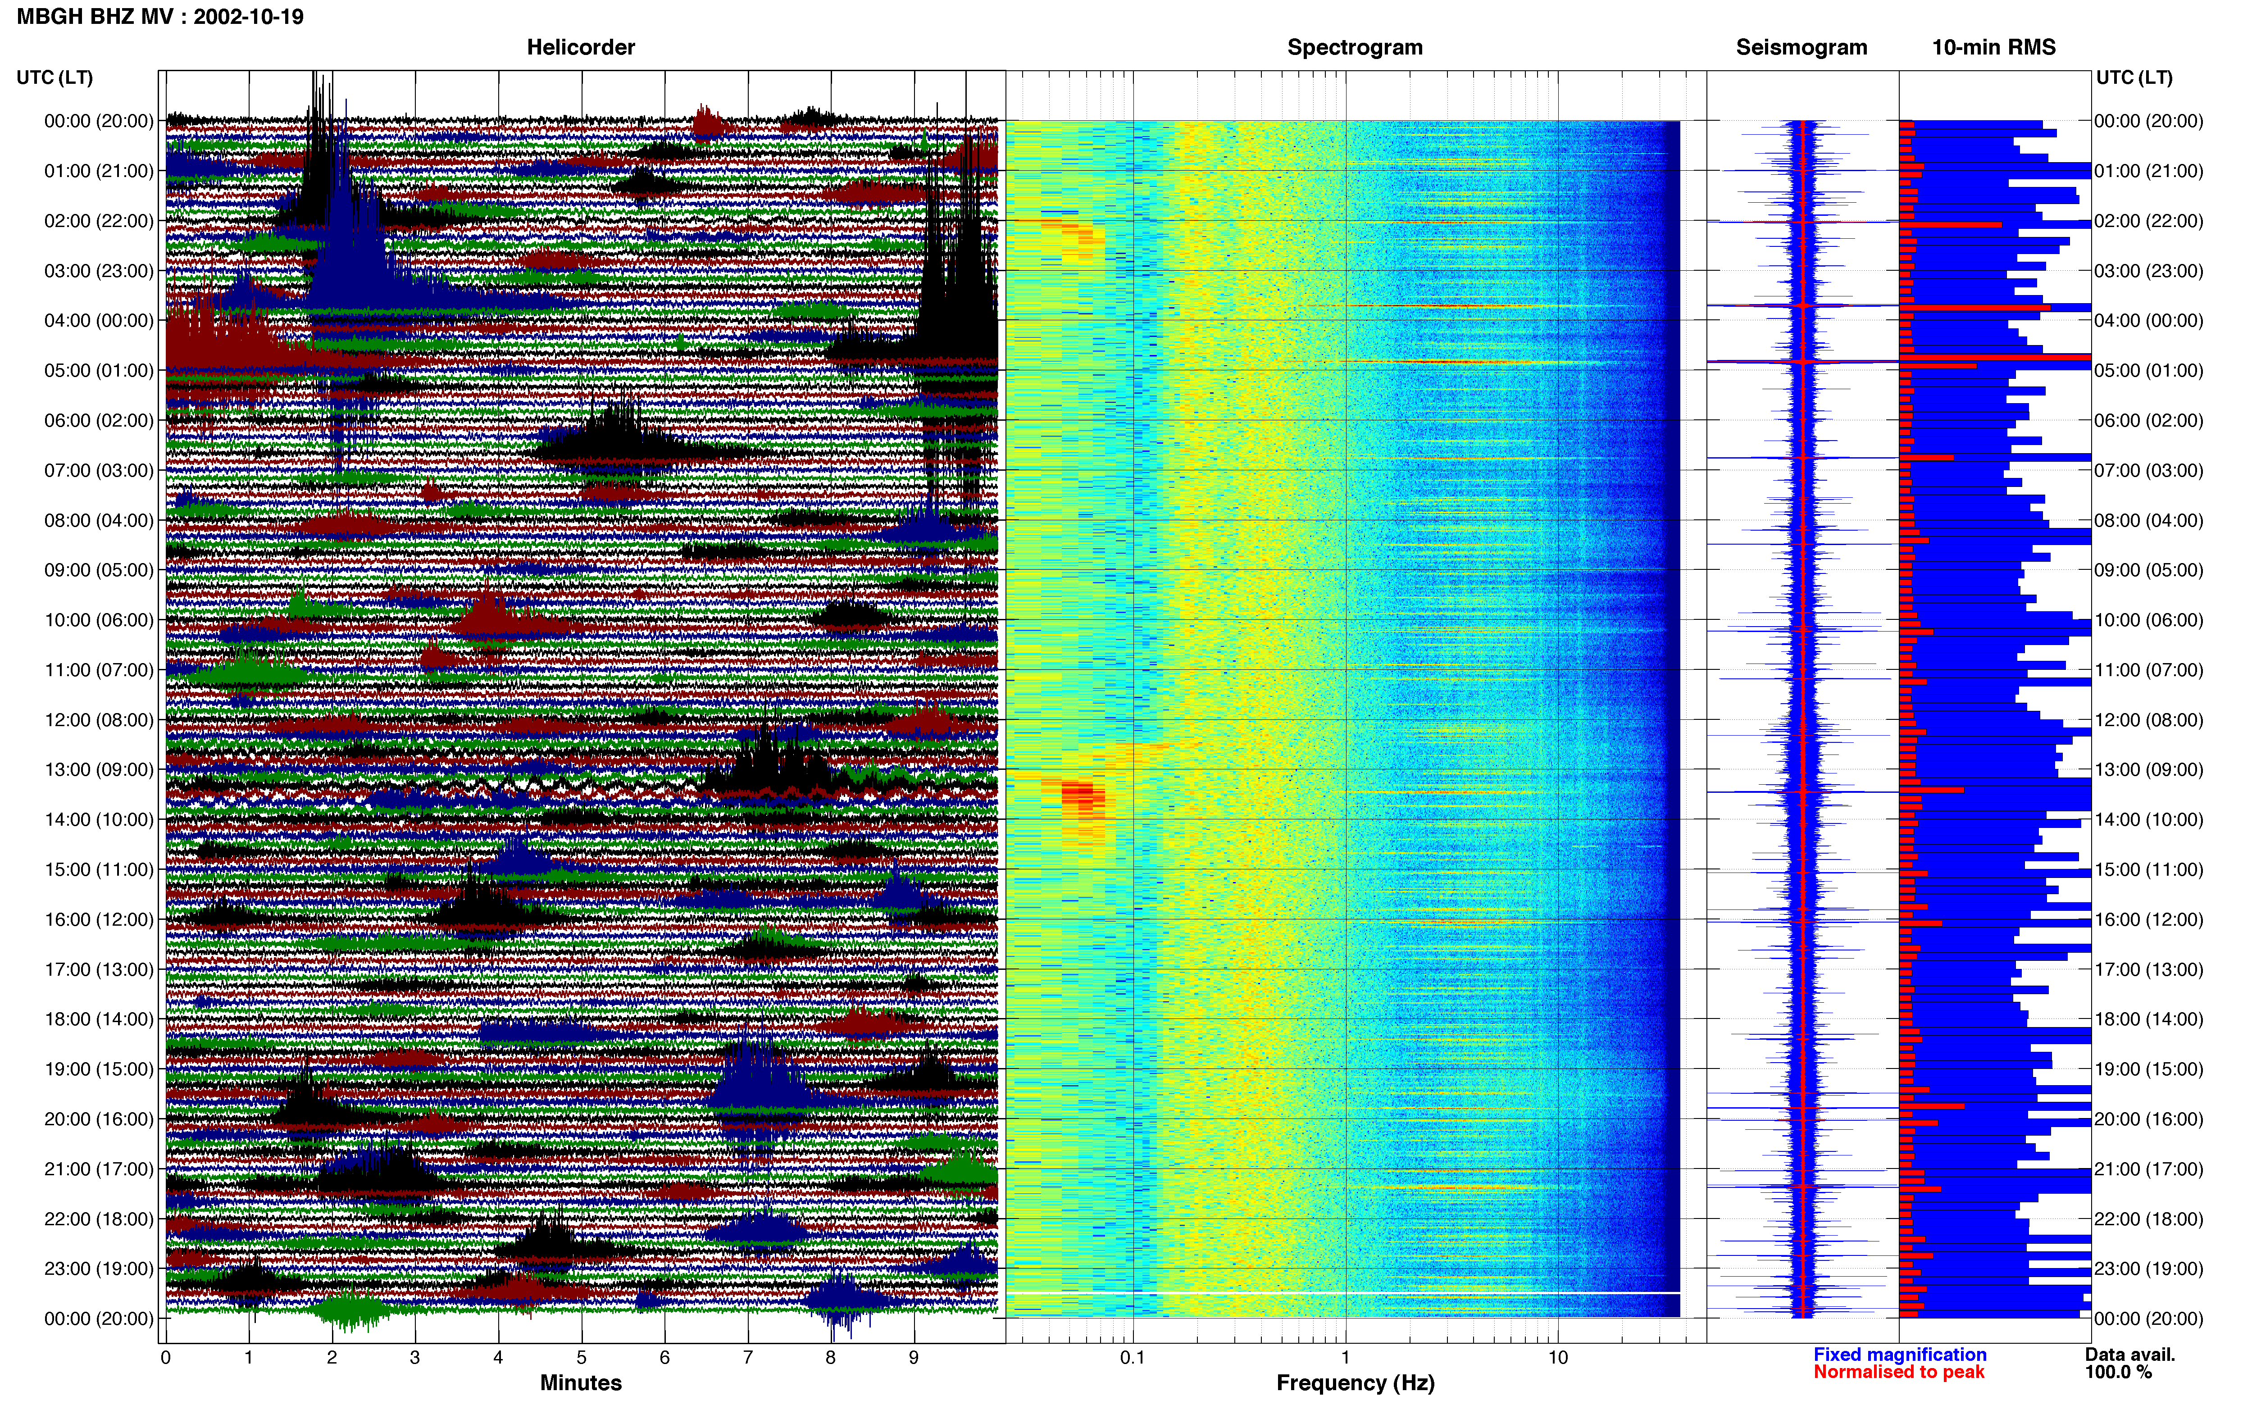Select left time label '17:00 (13:00)'
The image size is (2261, 1414).
(x=99, y=970)
